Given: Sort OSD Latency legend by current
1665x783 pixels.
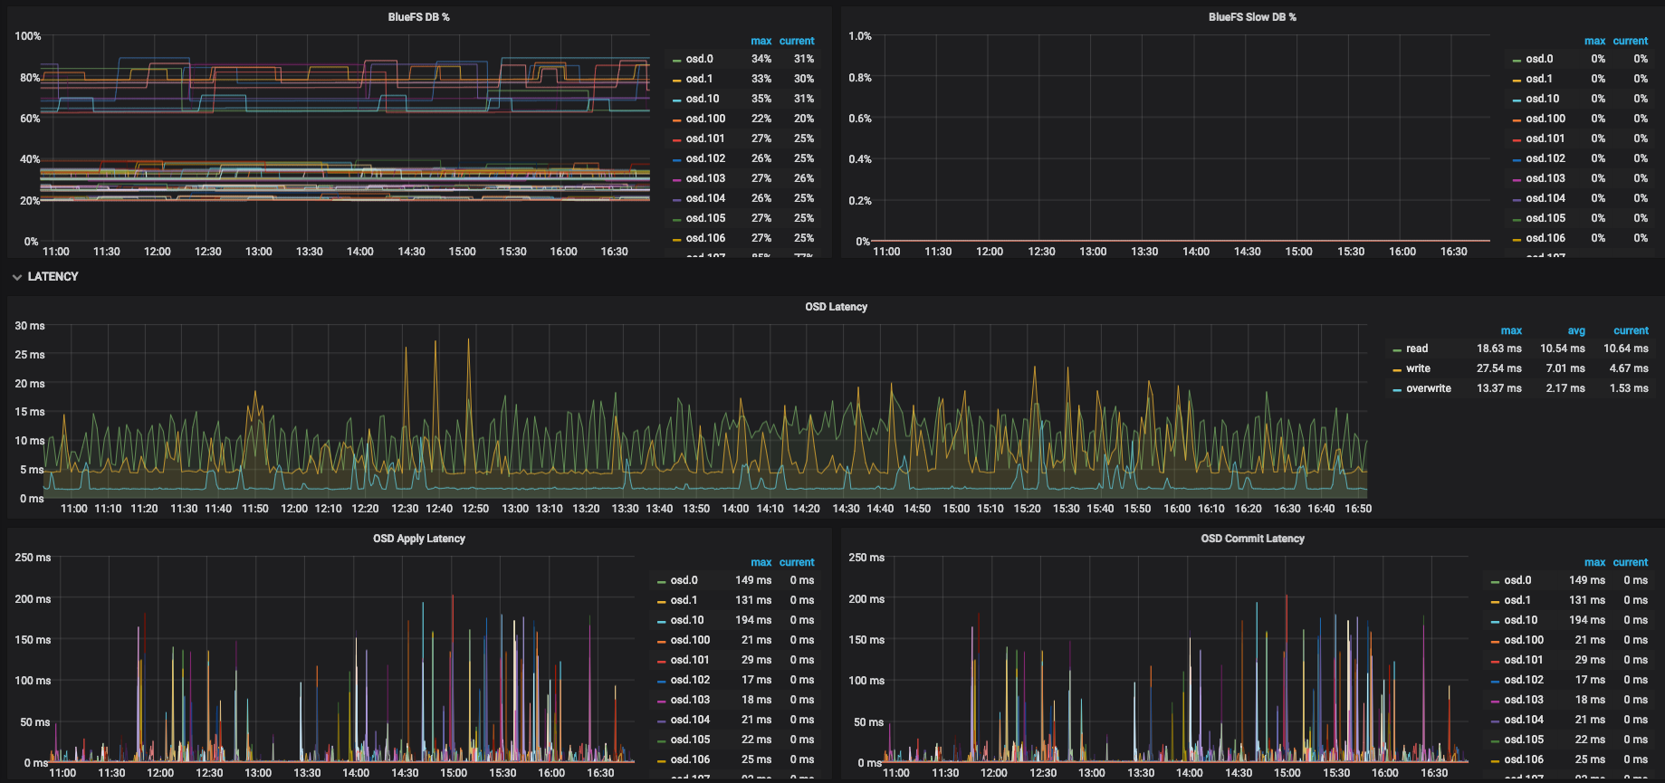Looking at the screenshot, I should [1631, 330].
